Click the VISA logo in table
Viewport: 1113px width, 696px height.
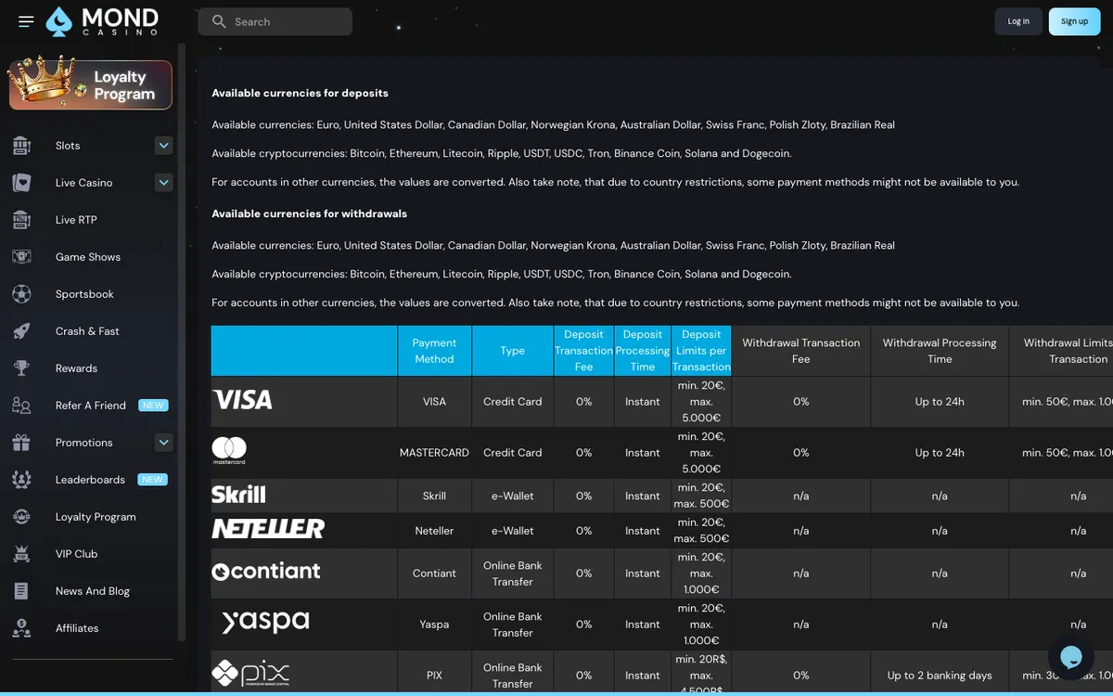[242, 400]
